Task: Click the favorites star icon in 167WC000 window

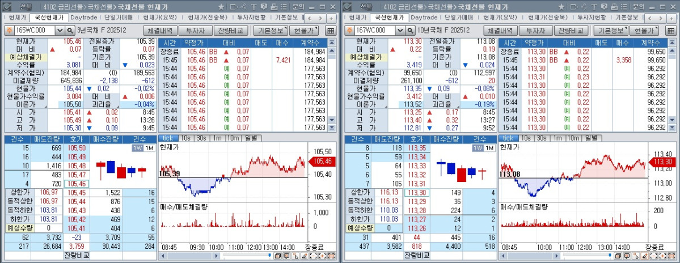Action: [561, 7]
